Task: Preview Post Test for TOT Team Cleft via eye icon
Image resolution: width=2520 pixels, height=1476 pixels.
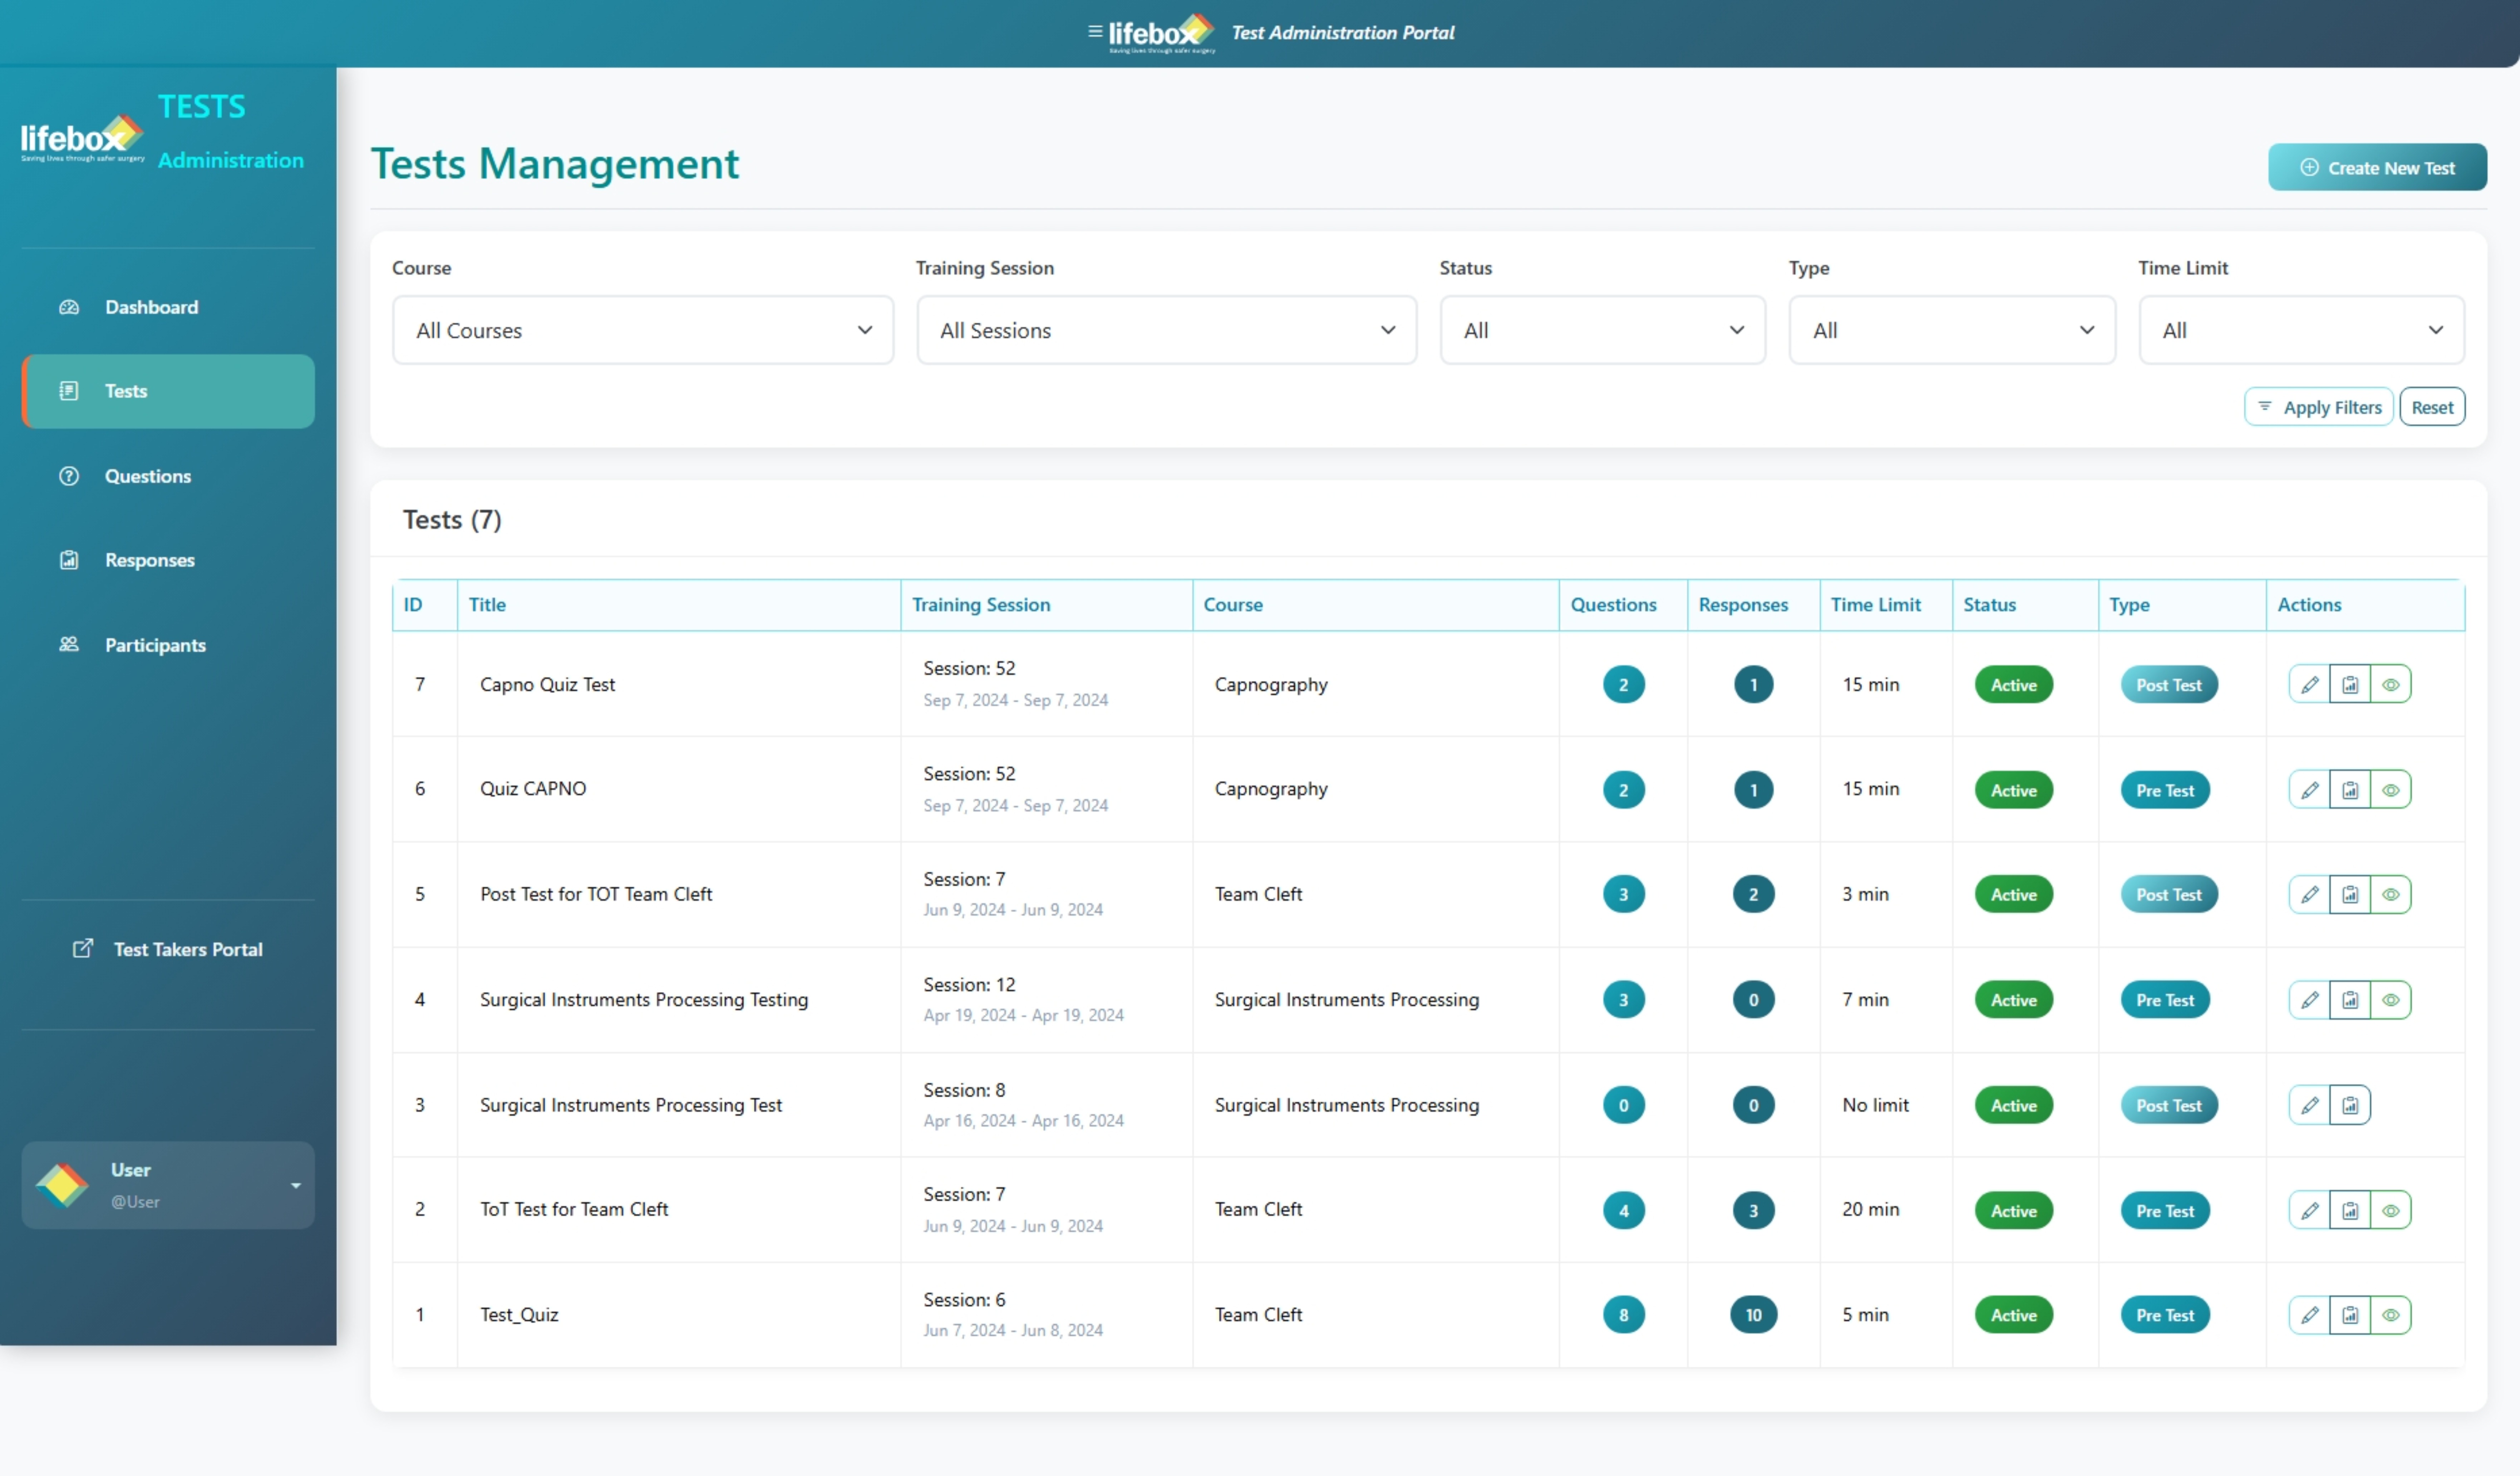Action: point(2391,895)
